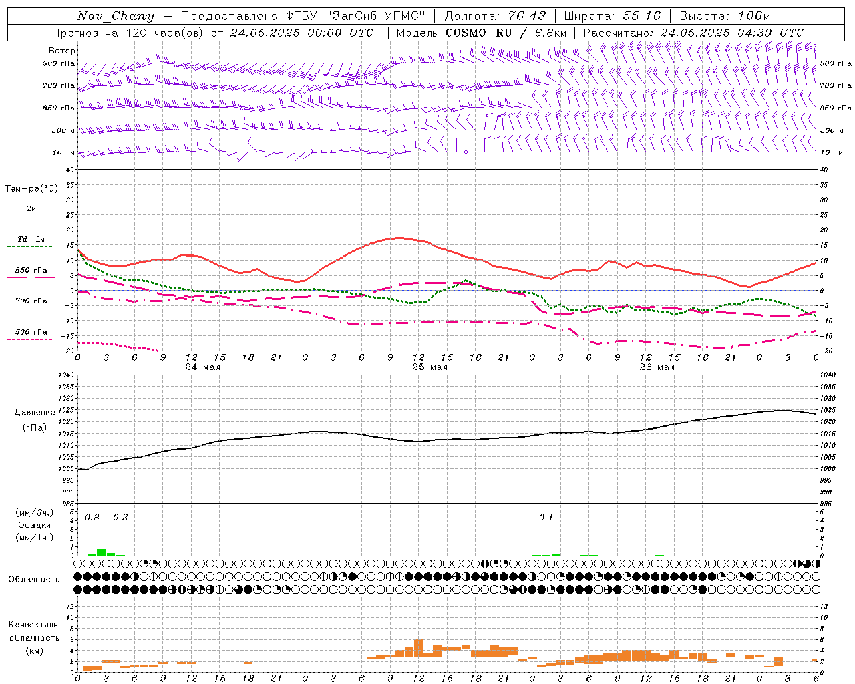
Task: Select the (мм/1ч.) precipitation unit label
Action: (35, 537)
